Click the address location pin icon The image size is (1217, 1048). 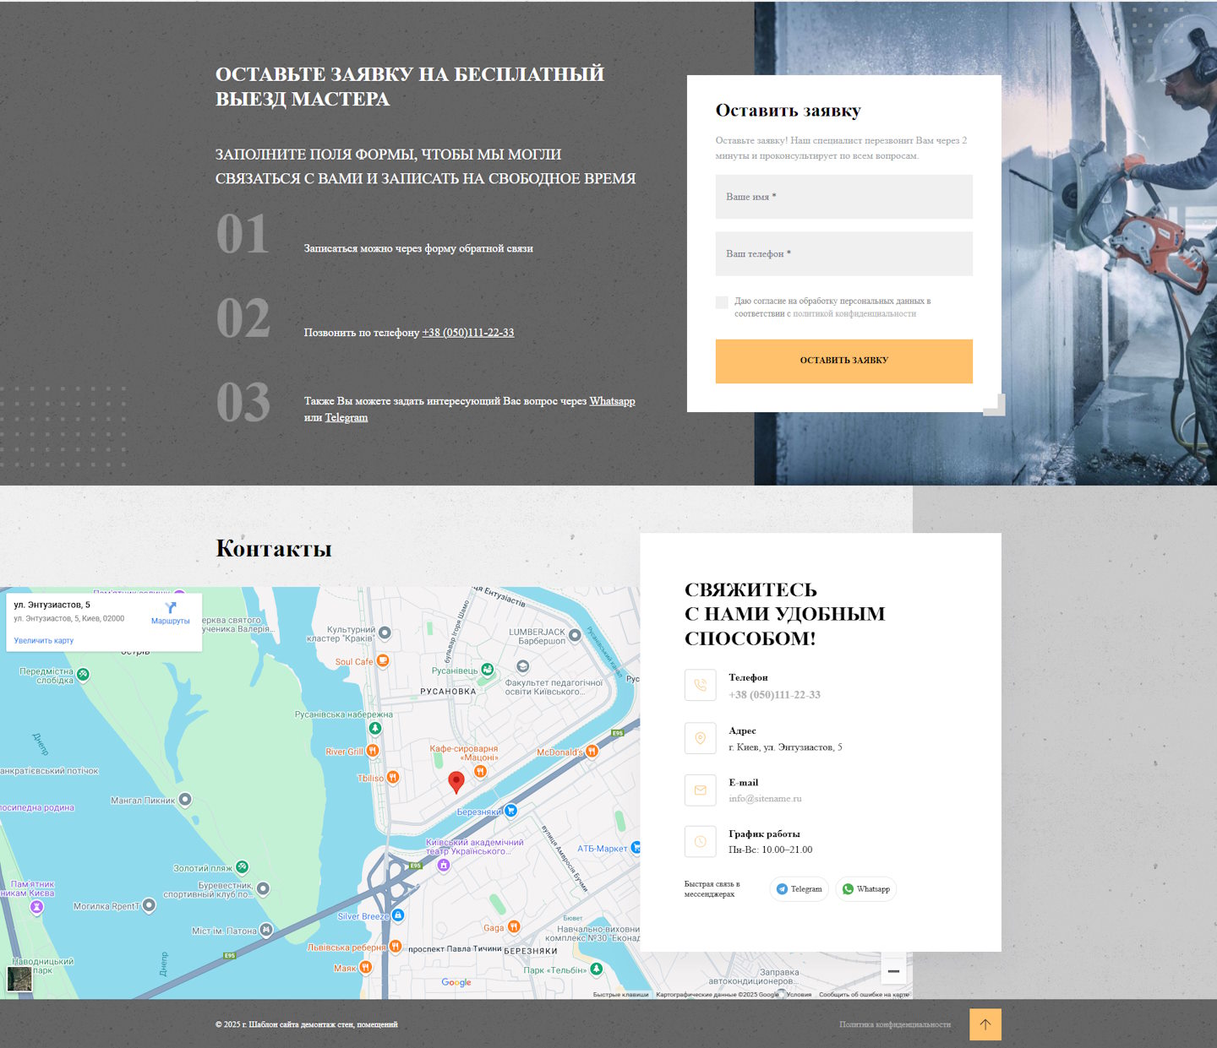(x=700, y=738)
